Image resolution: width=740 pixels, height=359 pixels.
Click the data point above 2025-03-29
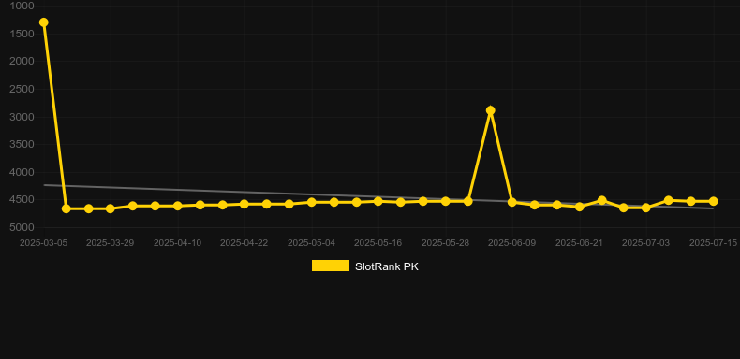111,208
